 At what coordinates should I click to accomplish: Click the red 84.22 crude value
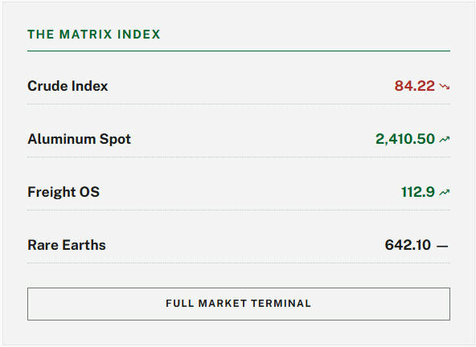pos(414,86)
